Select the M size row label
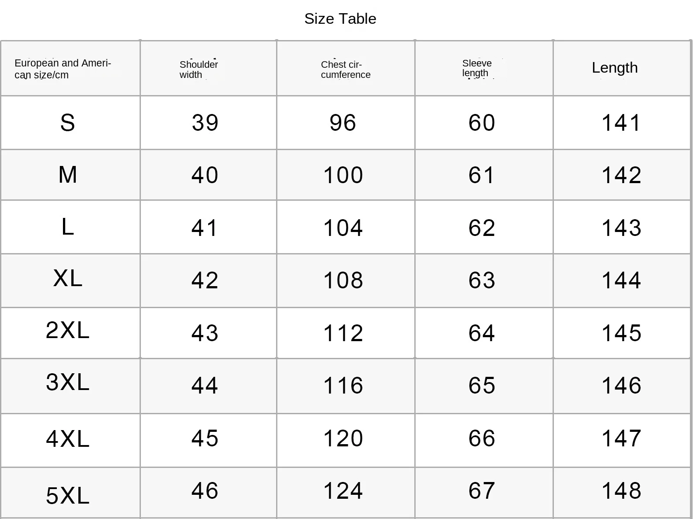Viewport: 693px width, 519px height. [67, 175]
